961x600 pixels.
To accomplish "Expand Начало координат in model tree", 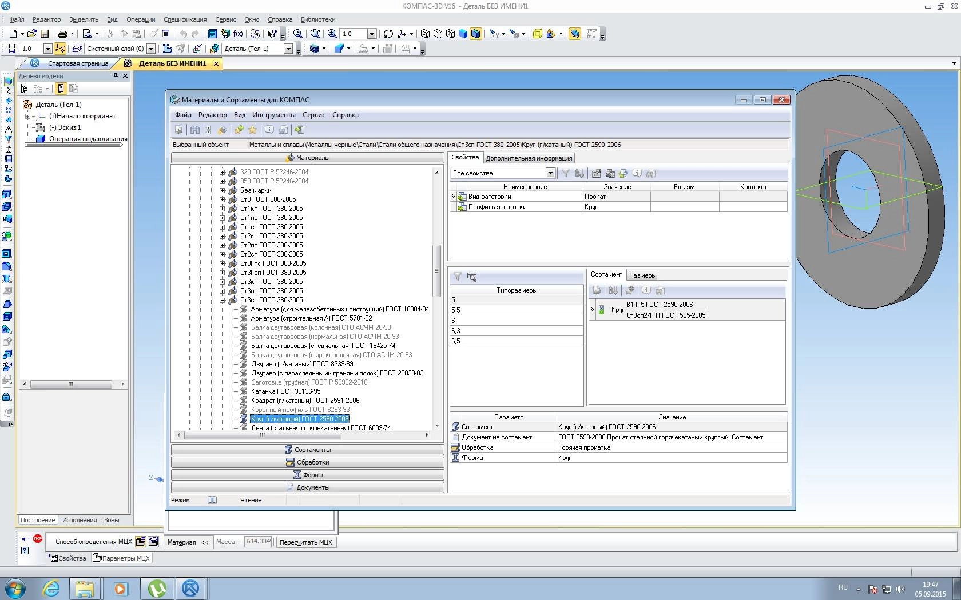I will pyautogui.click(x=27, y=116).
